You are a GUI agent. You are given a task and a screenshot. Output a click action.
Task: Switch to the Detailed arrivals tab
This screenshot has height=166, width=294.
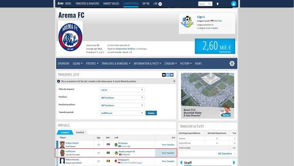80,132
